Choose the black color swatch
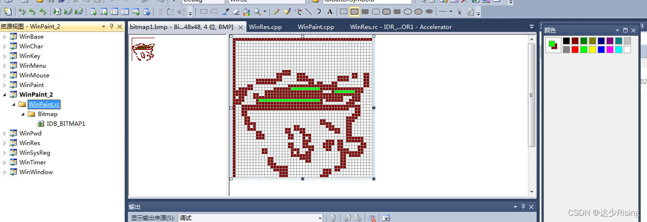 point(566,41)
